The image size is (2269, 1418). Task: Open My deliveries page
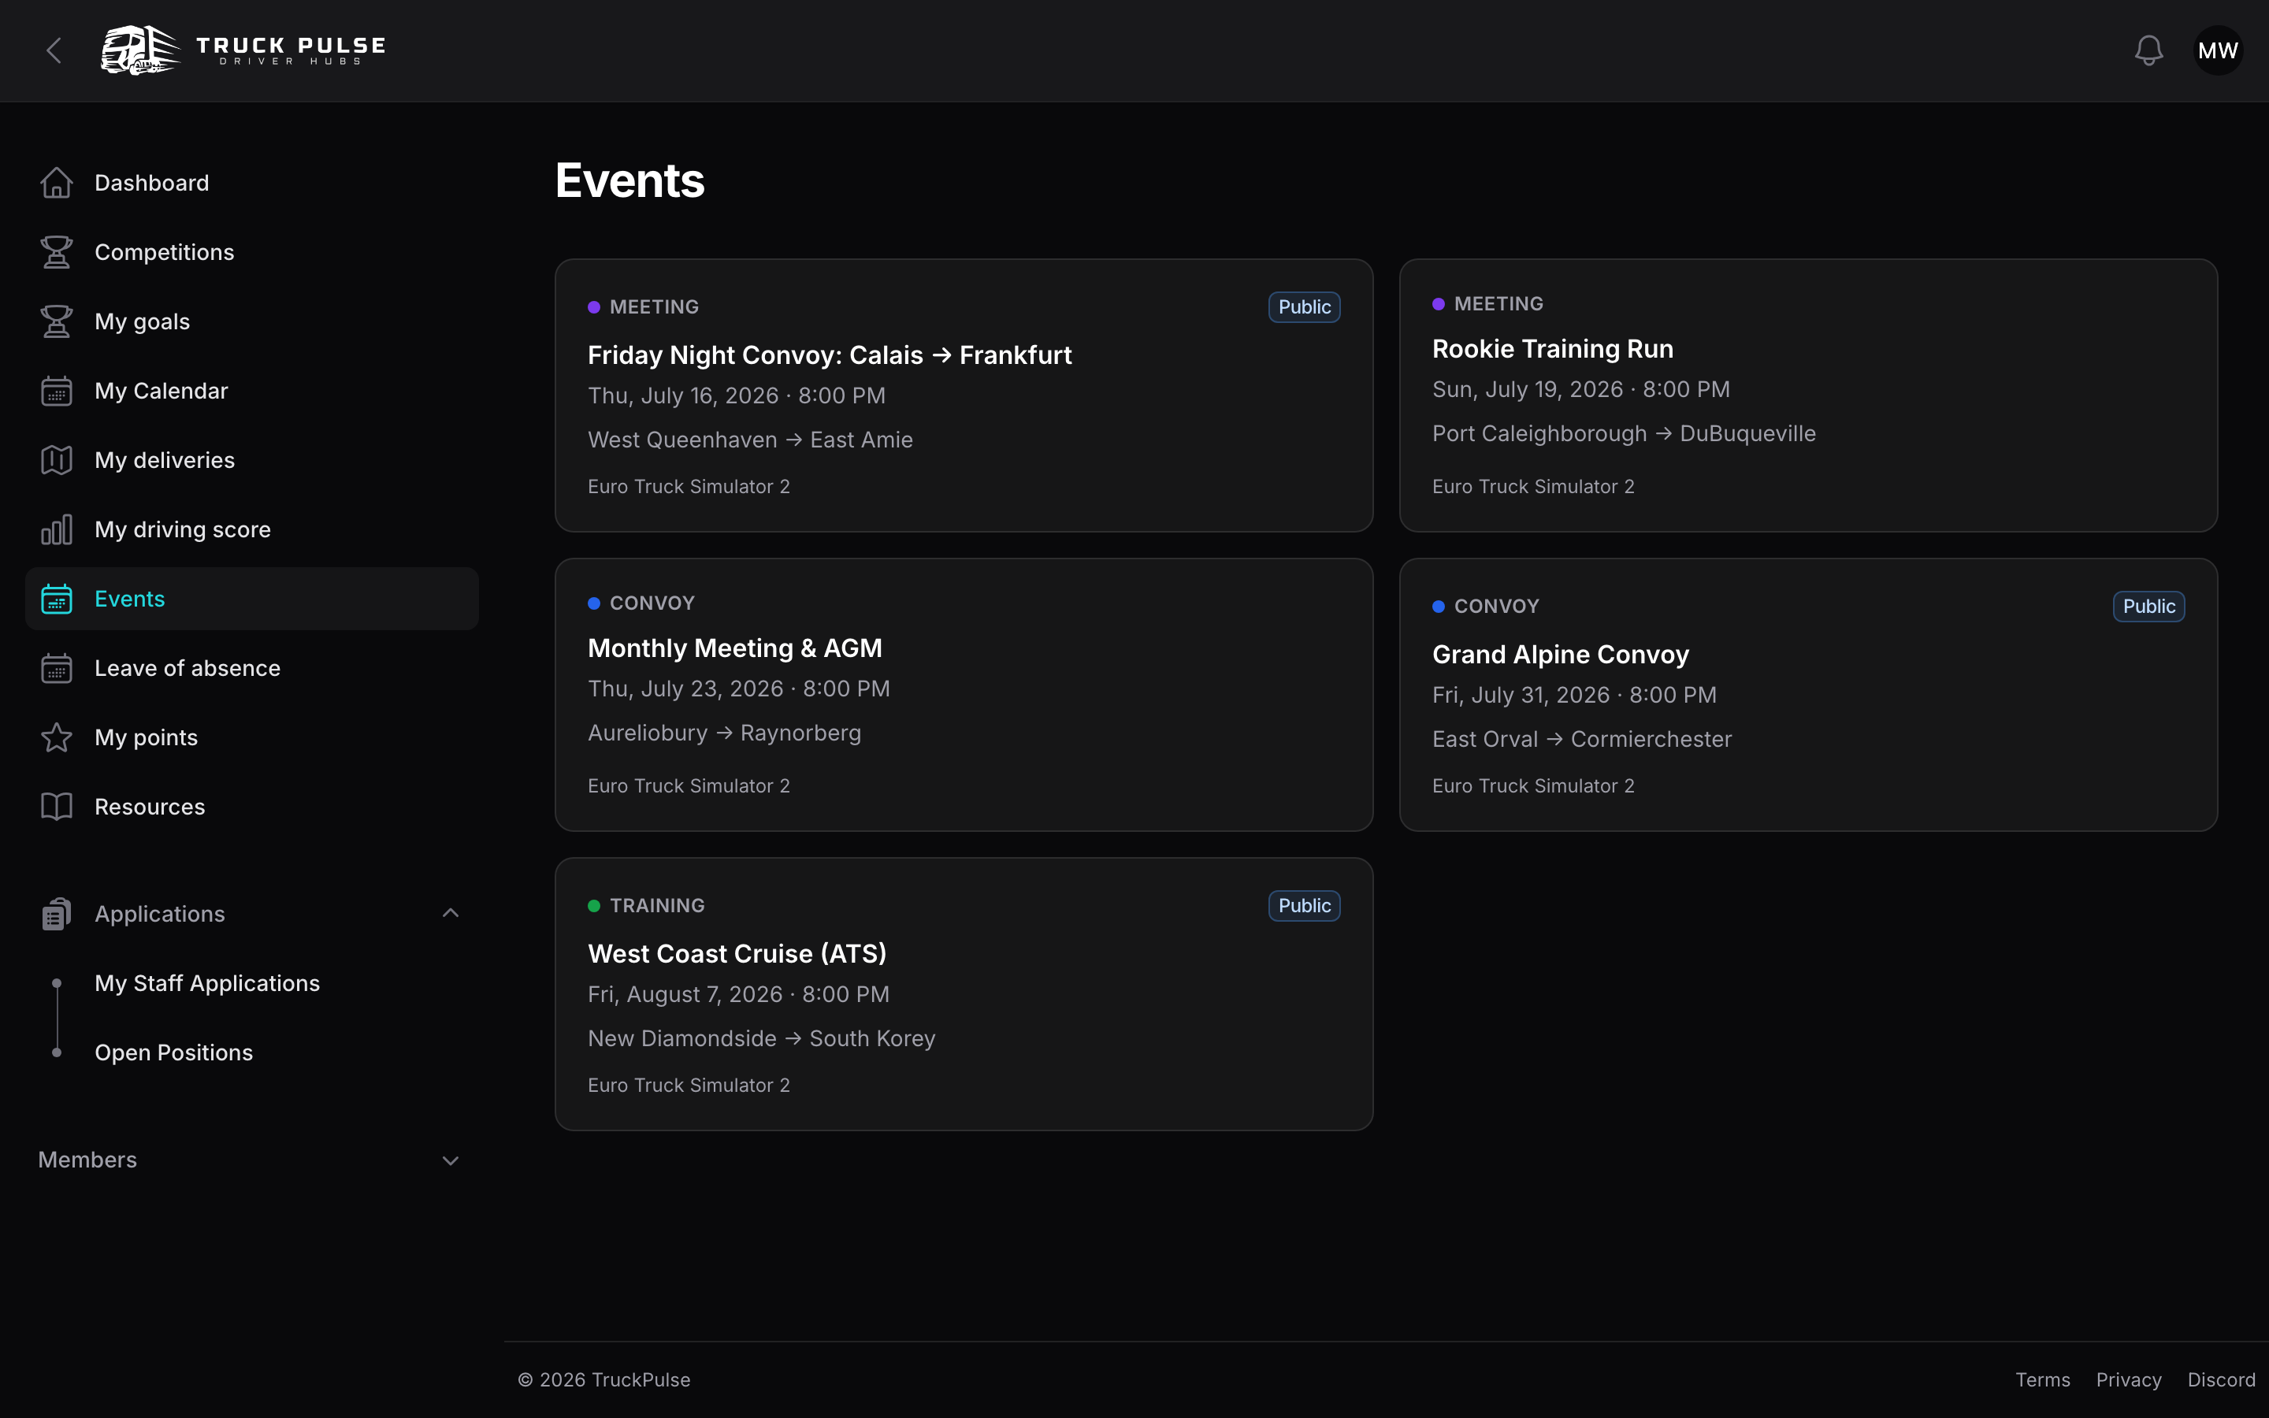pos(252,461)
